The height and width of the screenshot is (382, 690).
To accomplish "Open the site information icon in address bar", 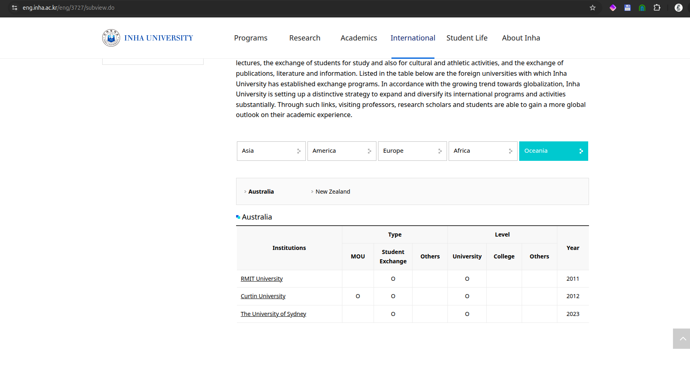I will 15,8.
